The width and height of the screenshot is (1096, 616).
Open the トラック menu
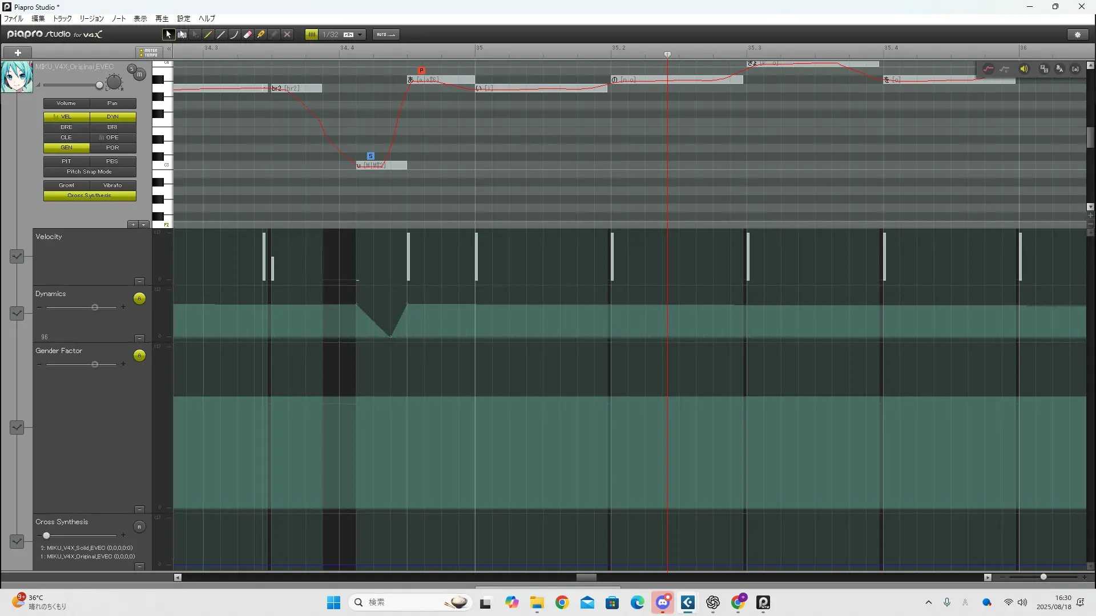62,19
